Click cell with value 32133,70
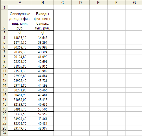The width and height of the screenshot is (142, 136). point(20,104)
